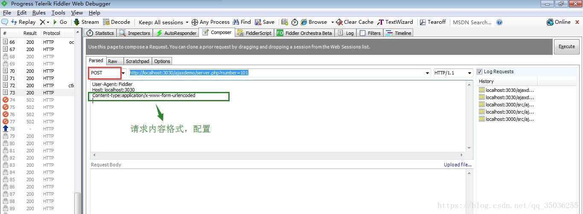Click the Online status indicator
The width and height of the screenshot is (583, 214).
click(559, 22)
